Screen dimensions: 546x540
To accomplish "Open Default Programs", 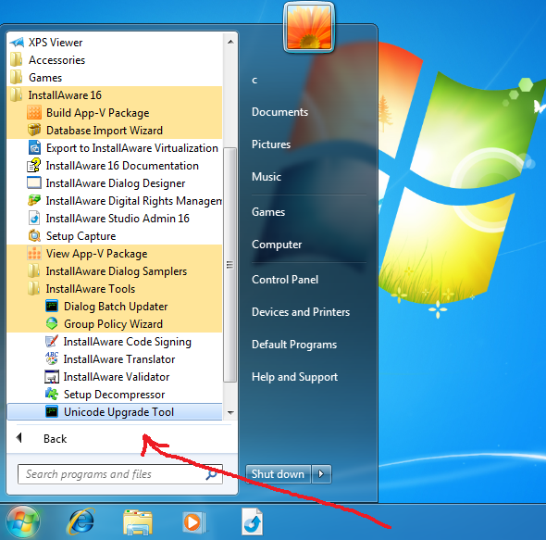I will tap(294, 345).
